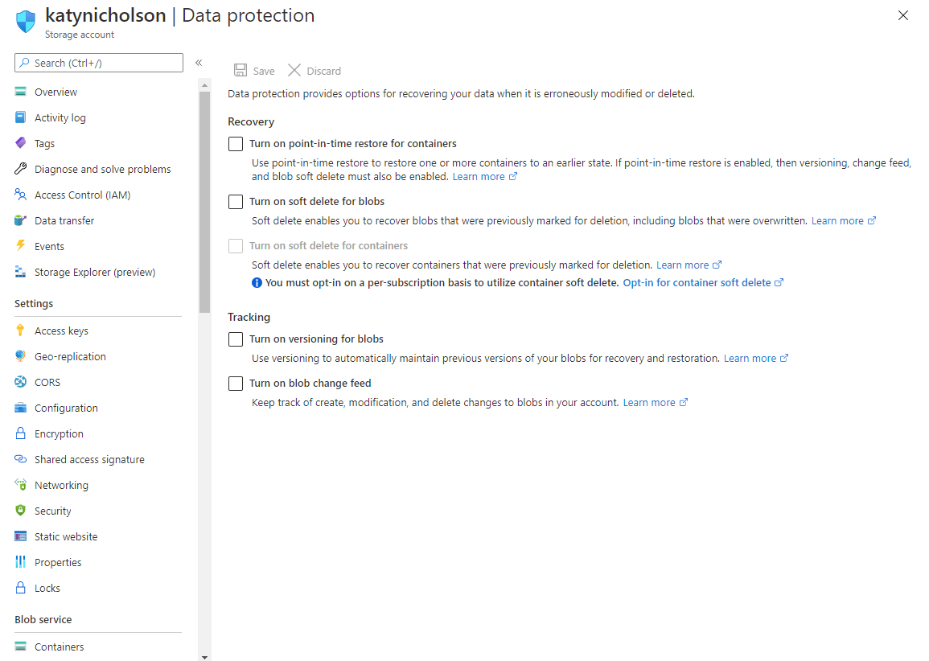
Task: Click the Tags purple tag icon
Action: click(21, 143)
